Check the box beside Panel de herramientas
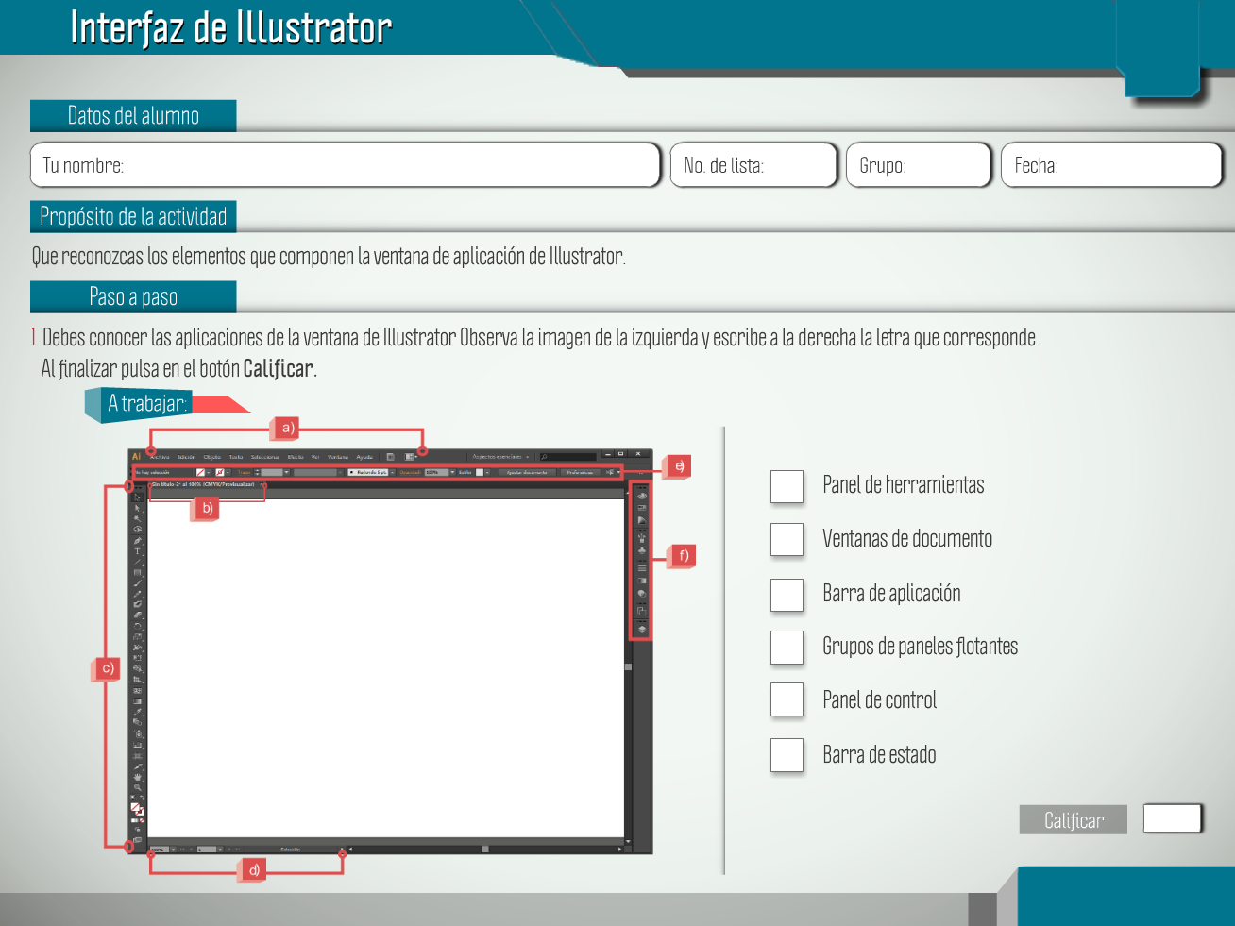This screenshot has width=1235, height=926. [787, 486]
